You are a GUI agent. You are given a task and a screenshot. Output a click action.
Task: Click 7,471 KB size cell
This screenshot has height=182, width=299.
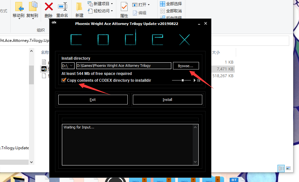(225, 69)
